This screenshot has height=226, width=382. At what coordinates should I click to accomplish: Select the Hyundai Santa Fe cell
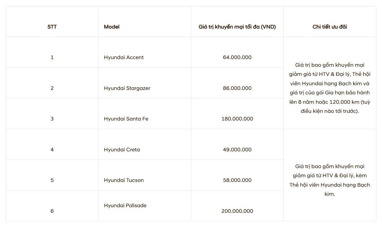click(126, 119)
